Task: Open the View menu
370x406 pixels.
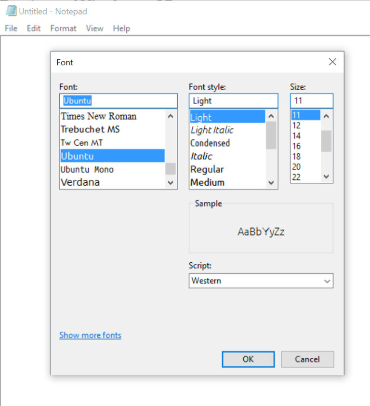Action: click(x=94, y=28)
